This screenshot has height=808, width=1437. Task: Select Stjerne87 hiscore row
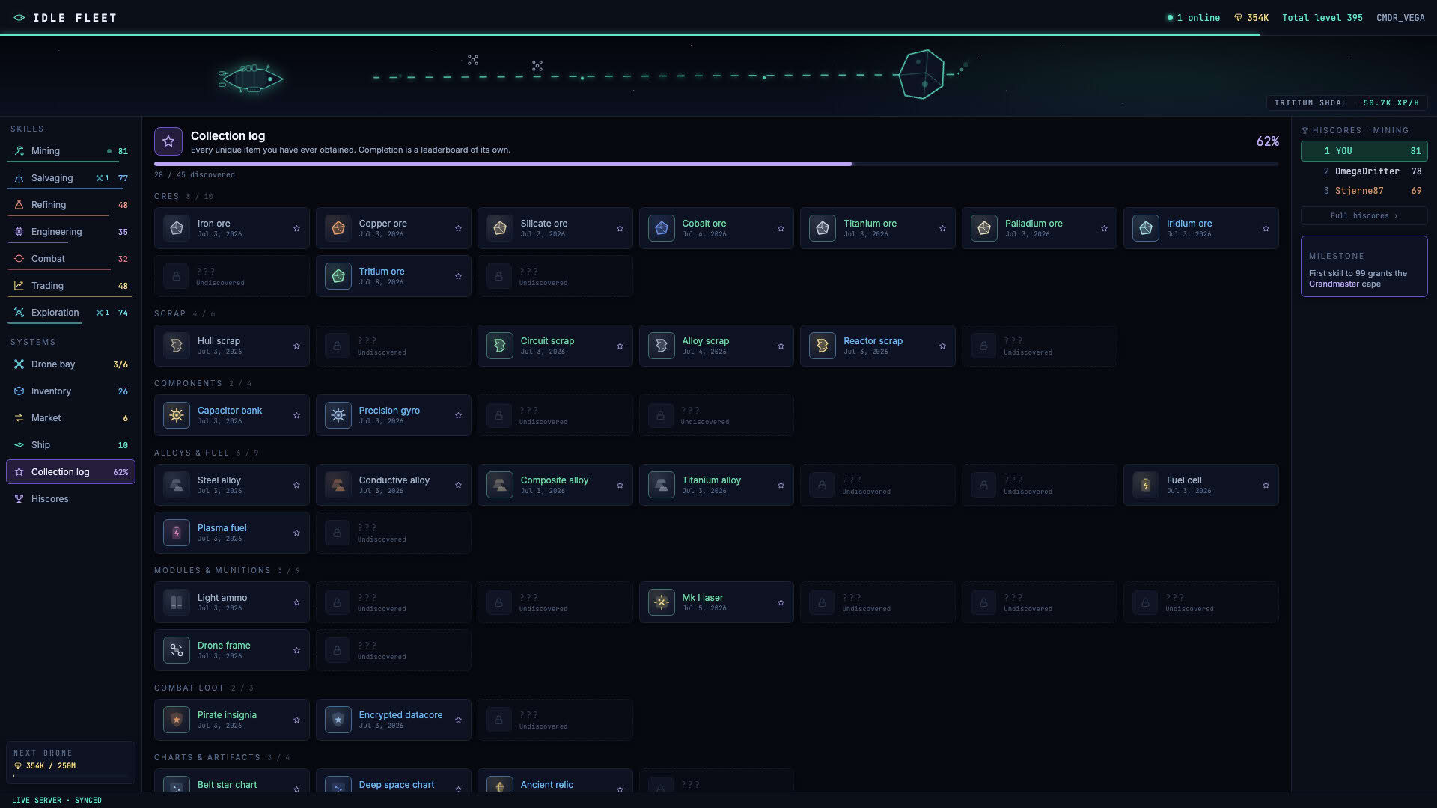pos(1364,191)
